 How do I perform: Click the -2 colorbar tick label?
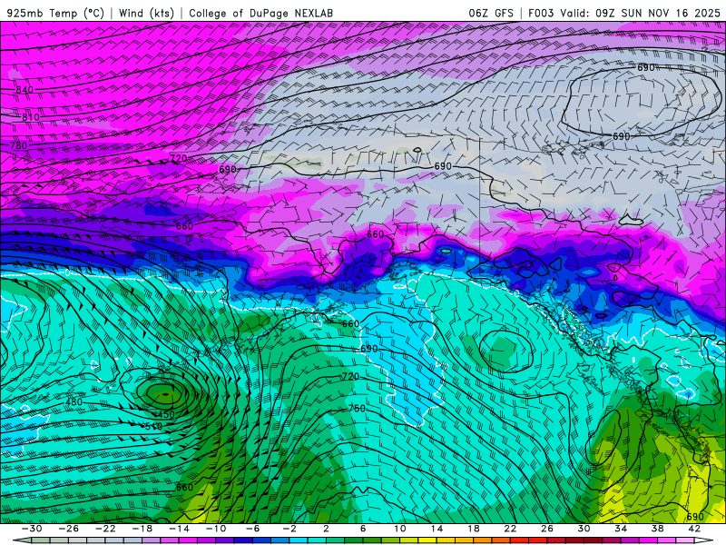289,529
